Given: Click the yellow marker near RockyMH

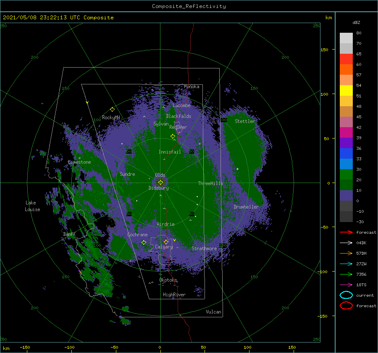Looking at the screenshot, I should pos(112,110).
